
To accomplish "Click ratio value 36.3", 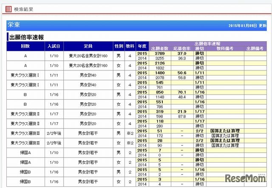I will click(182, 59).
